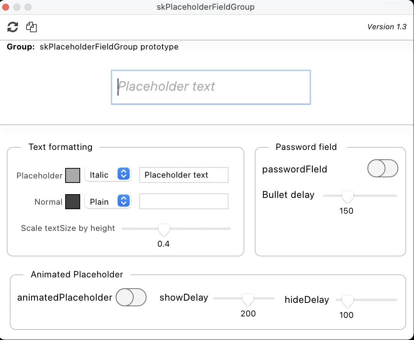Click the Placeholder light gray color swatch
This screenshot has height=340, width=414.
click(73, 175)
